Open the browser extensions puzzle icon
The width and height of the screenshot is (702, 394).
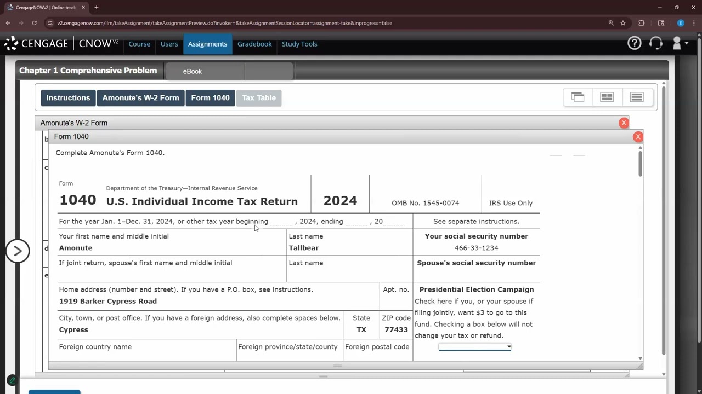pos(642,23)
